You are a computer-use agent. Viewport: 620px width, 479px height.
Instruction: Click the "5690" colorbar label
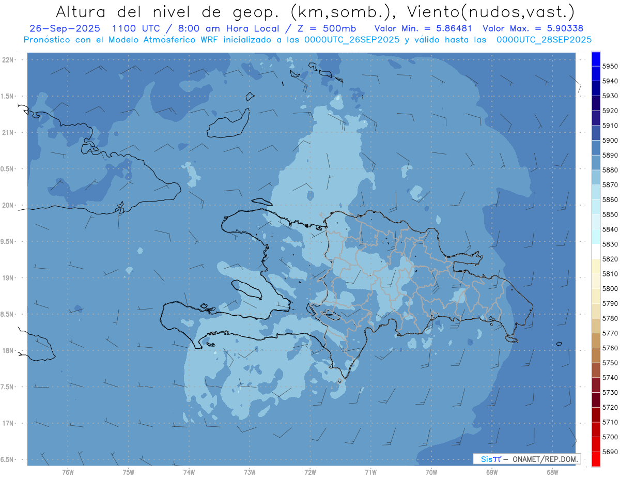click(610, 452)
